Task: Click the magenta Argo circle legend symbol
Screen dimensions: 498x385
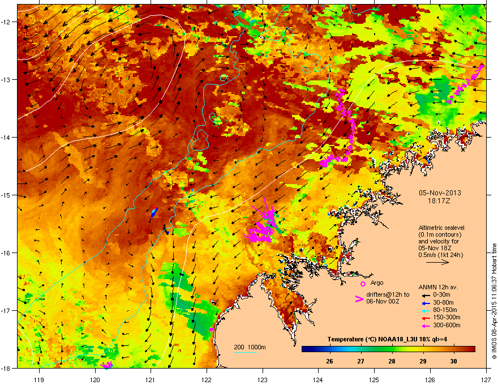Action: pos(363,284)
